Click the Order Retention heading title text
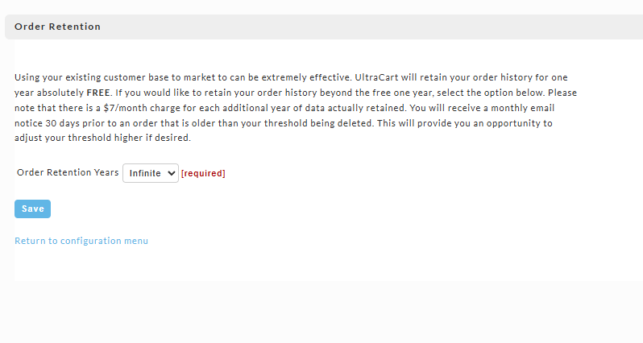The width and height of the screenshot is (643, 343). pyautogui.click(x=57, y=27)
